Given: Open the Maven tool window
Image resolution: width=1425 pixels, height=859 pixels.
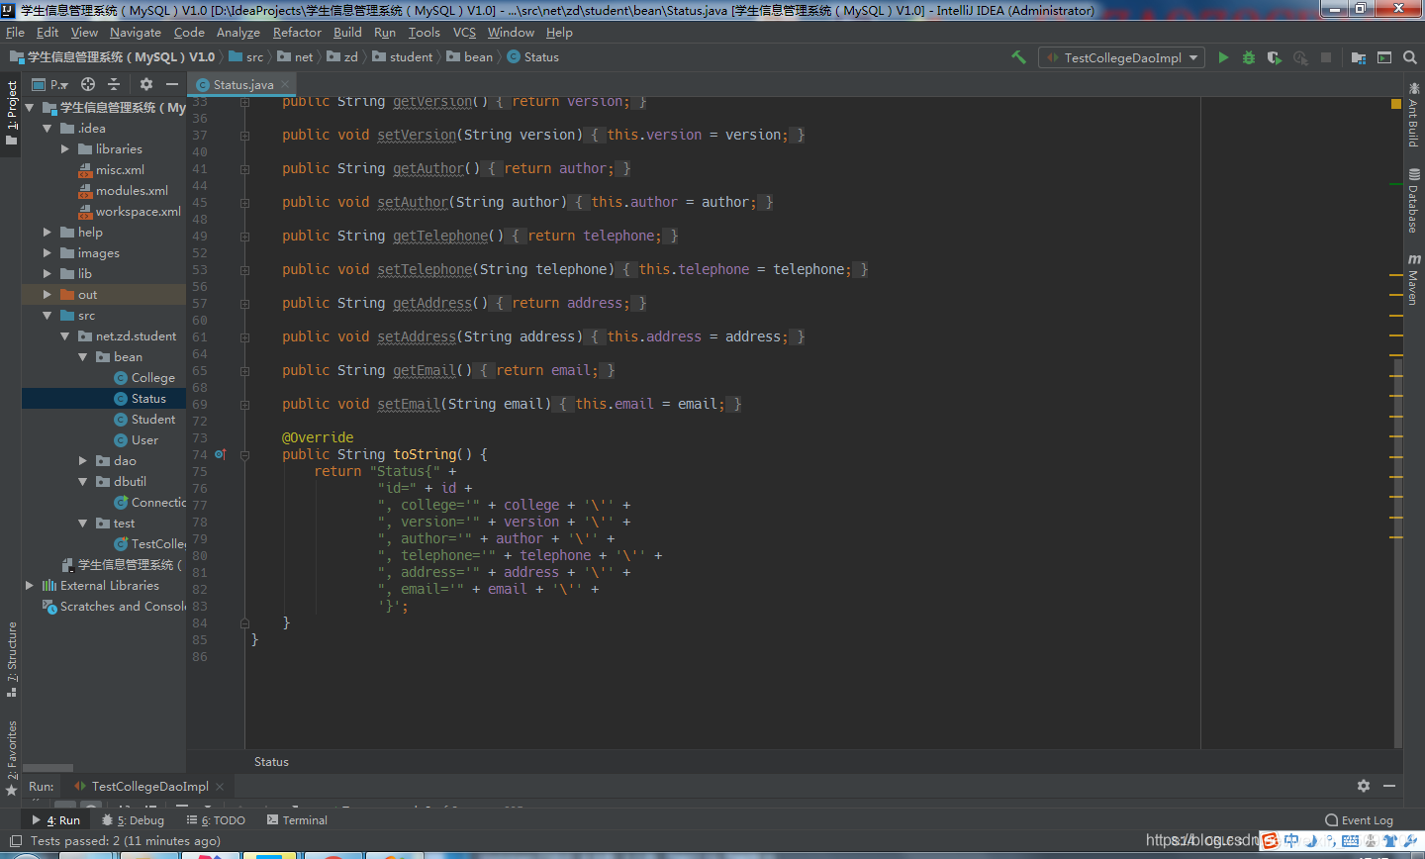Looking at the screenshot, I should pyautogui.click(x=1413, y=280).
